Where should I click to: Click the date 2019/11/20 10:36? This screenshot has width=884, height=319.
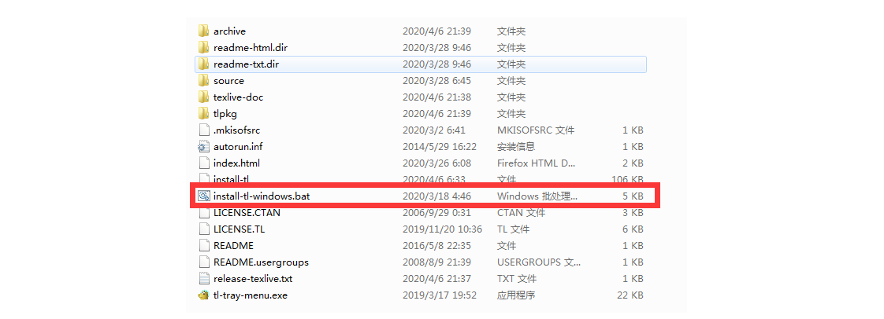pos(442,229)
